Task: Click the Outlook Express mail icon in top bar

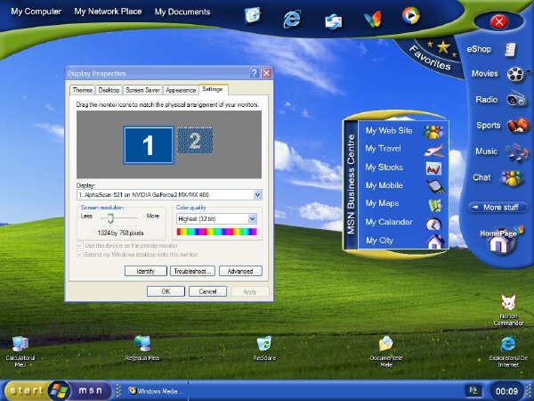Action: [x=333, y=21]
